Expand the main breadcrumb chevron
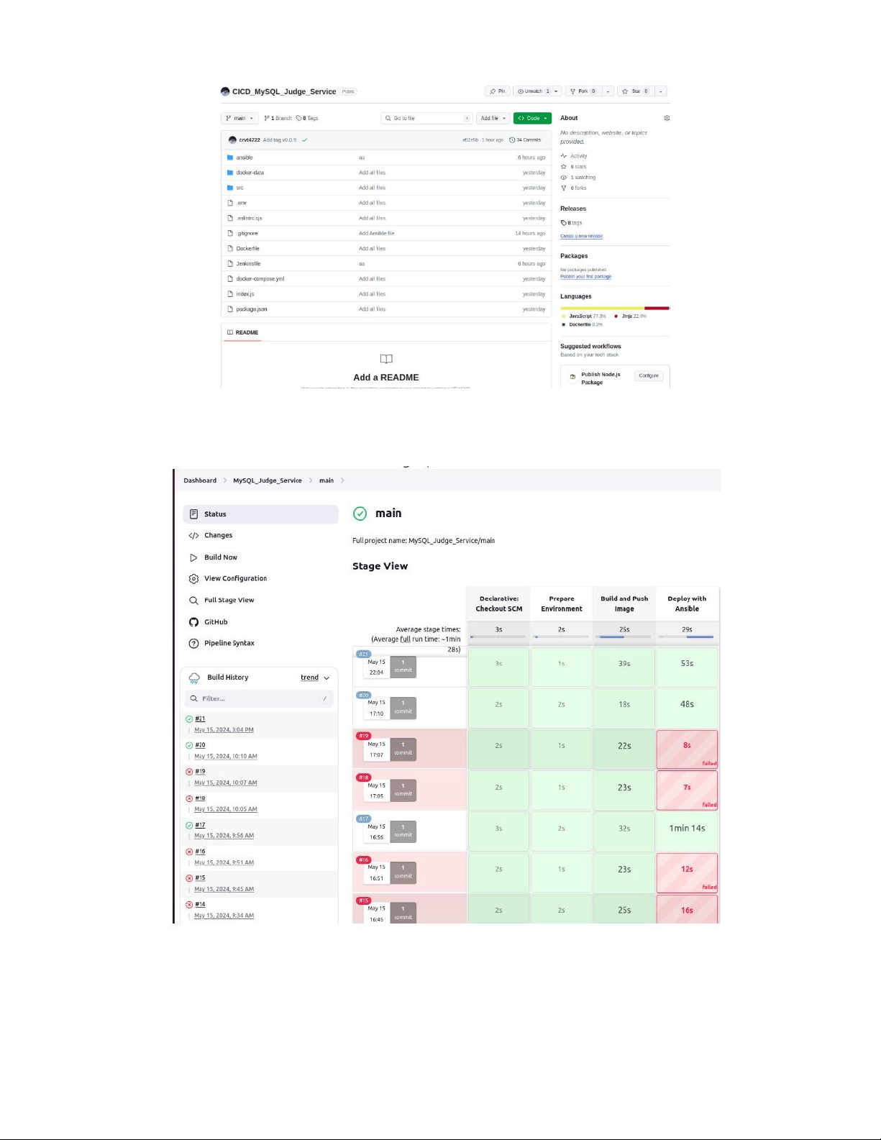Viewport: 881px width, 1140px height. (342, 480)
